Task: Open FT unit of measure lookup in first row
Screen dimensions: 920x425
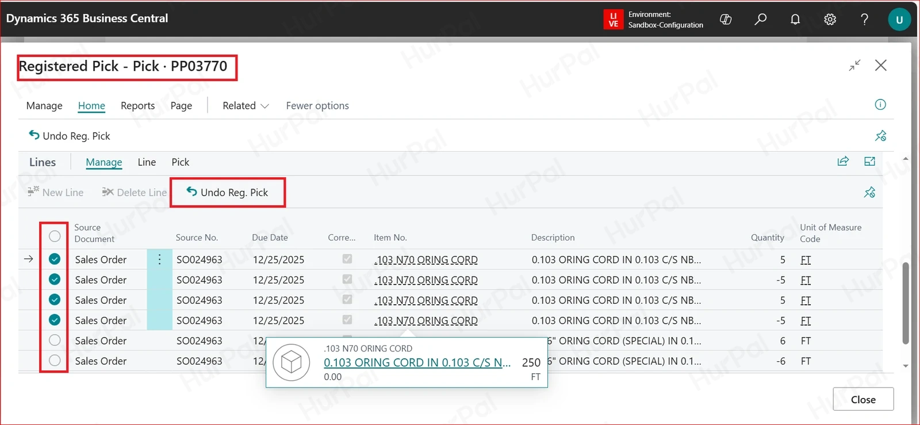Action: click(806, 260)
